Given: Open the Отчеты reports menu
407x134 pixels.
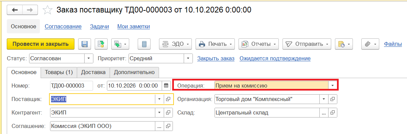Looking at the screenshot, I should click(x=258, y=44).
